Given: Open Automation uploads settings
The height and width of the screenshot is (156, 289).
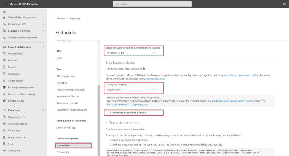Looking at the screenshot, I should pyautogui.click(x=67, y=103).
